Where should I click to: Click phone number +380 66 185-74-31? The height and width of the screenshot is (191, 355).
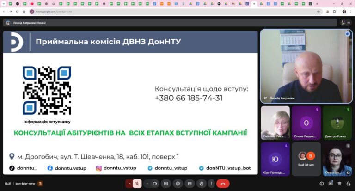(x=189, y=98)
